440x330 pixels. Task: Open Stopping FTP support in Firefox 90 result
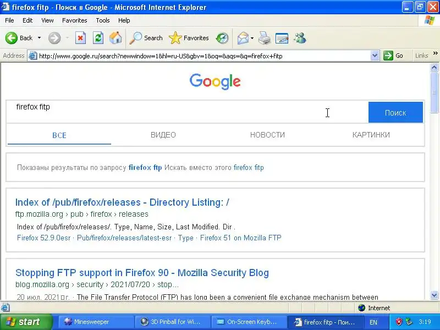pyautogui.click(x=142, y=273)
